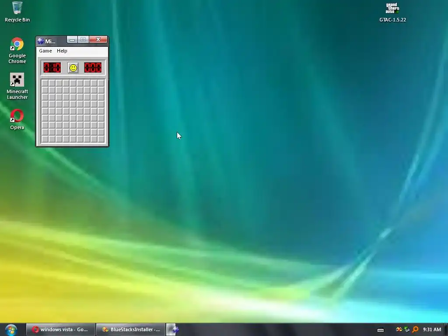This screenshot has width=448, height=336.
Task: Click the Minesweeper taskbar button
Action: point(173,329)
